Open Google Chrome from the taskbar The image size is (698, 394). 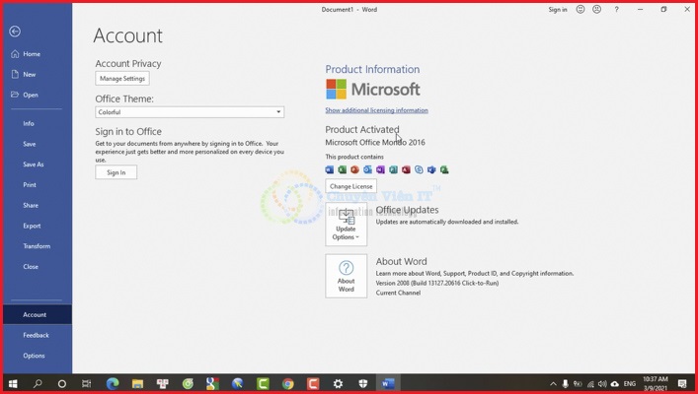point(287,383)
